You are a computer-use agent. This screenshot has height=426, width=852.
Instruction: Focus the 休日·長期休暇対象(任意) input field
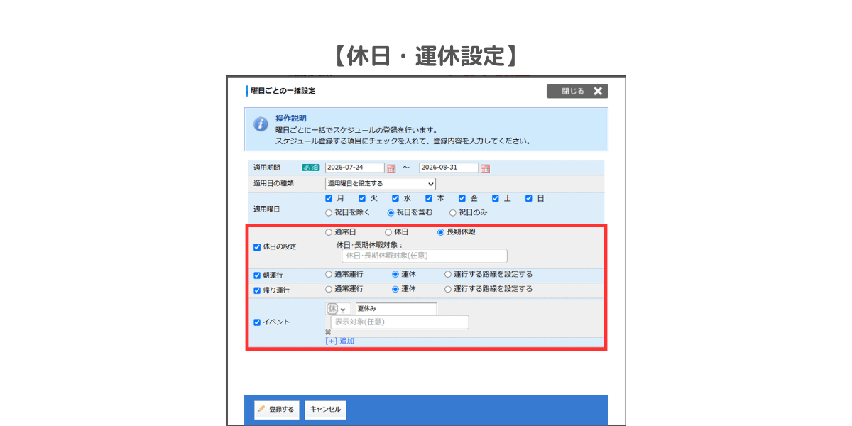coord(425,256)
